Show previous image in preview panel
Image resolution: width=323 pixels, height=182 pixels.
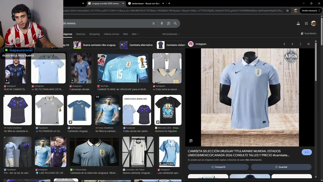coord(284,44)
